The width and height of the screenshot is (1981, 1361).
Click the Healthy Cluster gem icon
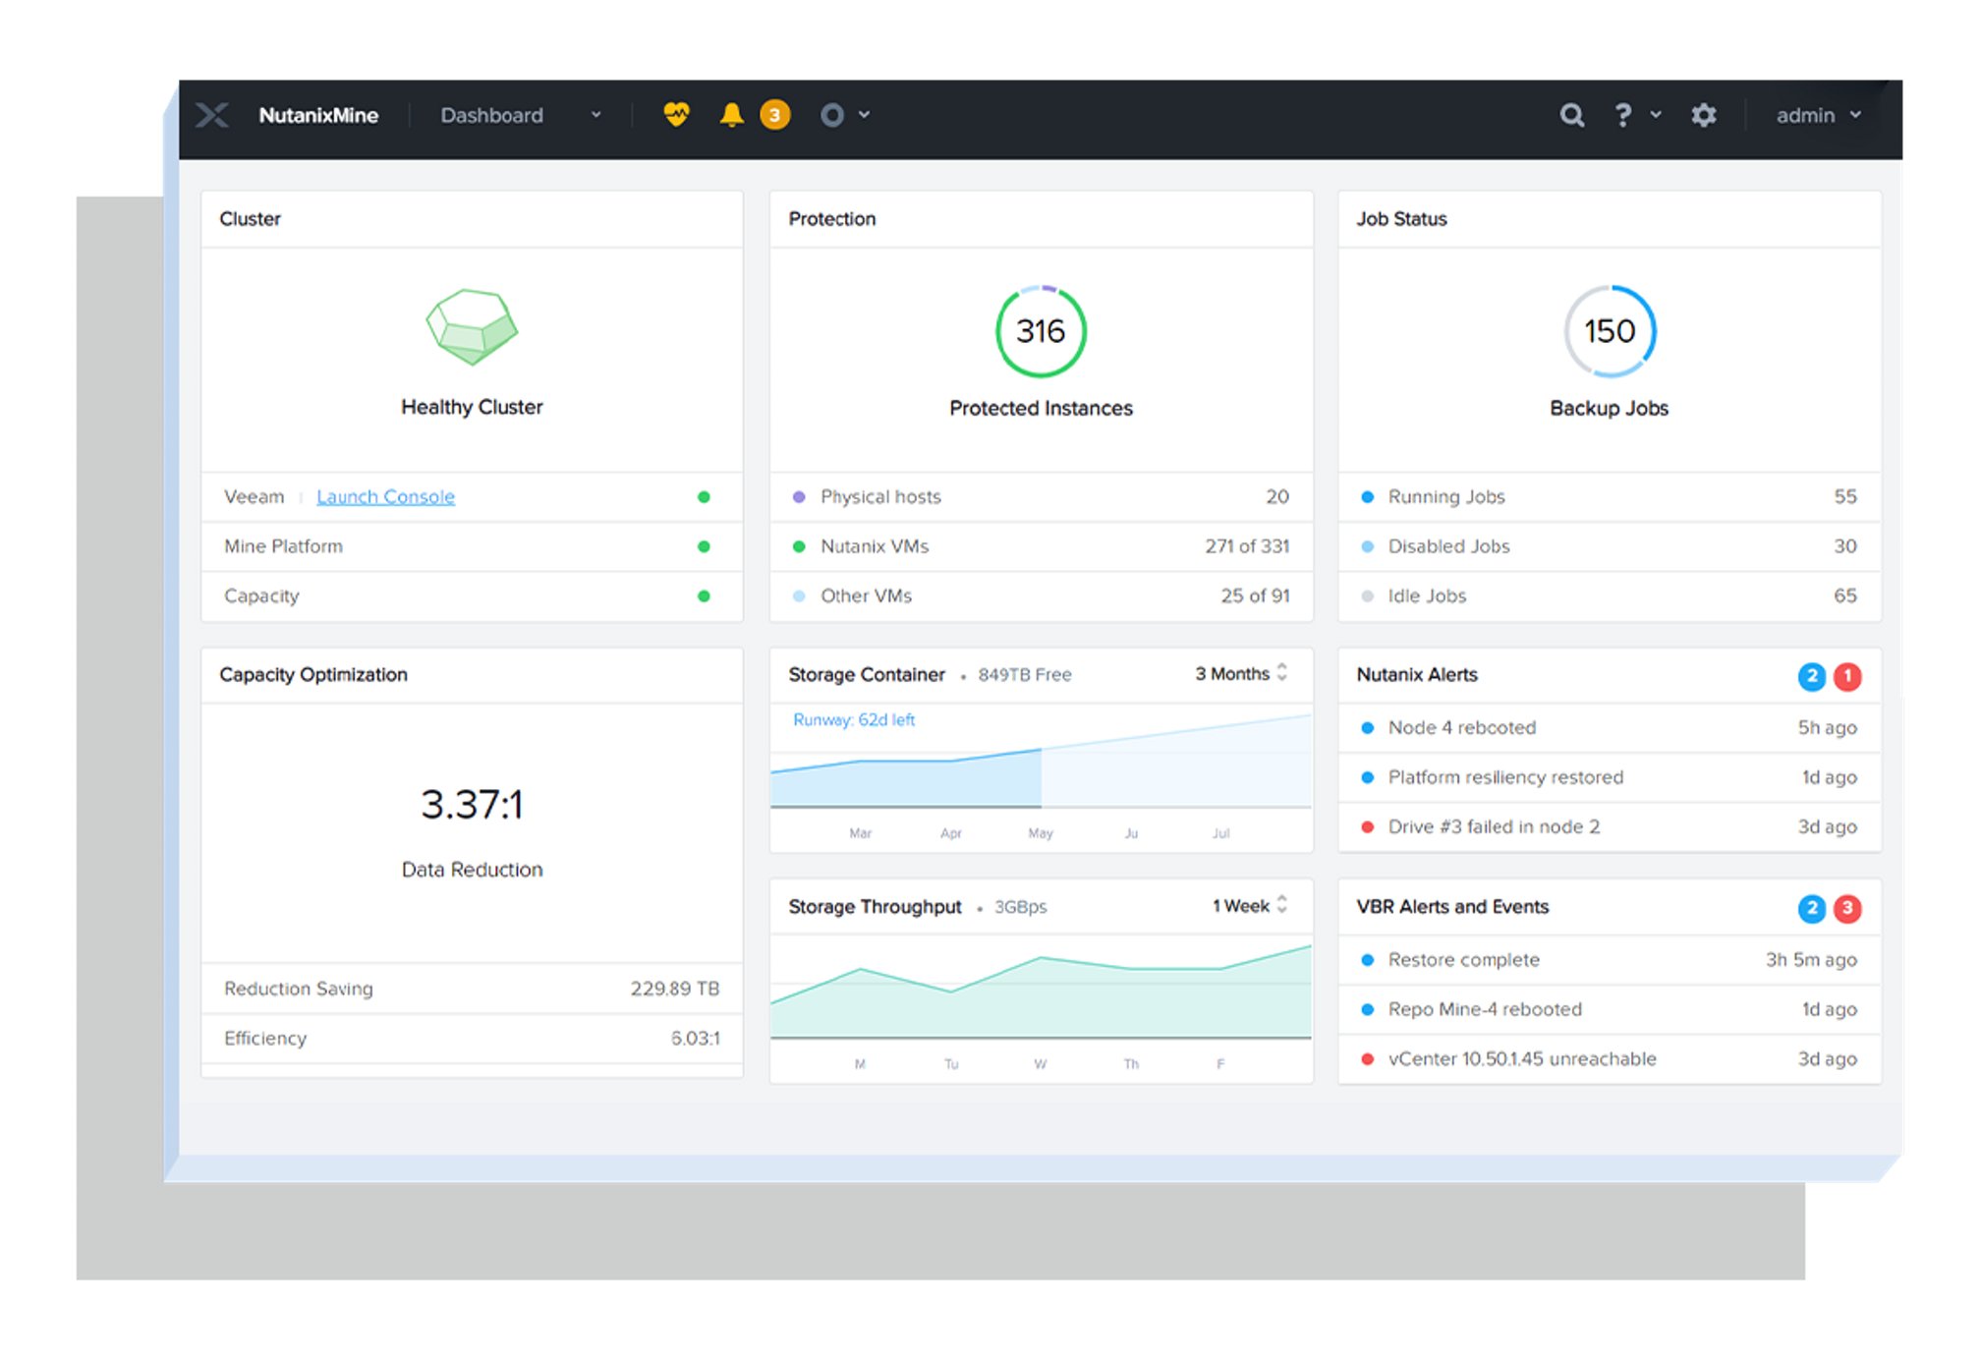[472, 327]
